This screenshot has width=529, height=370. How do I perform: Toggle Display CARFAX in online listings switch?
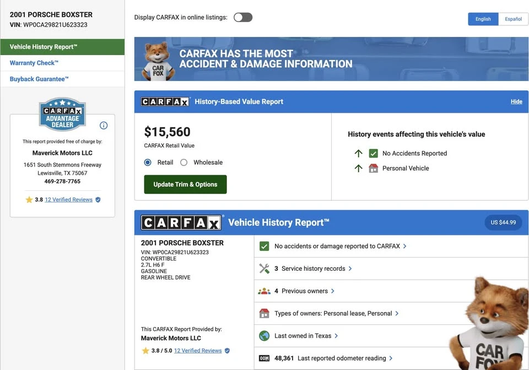tap(243, 17)
